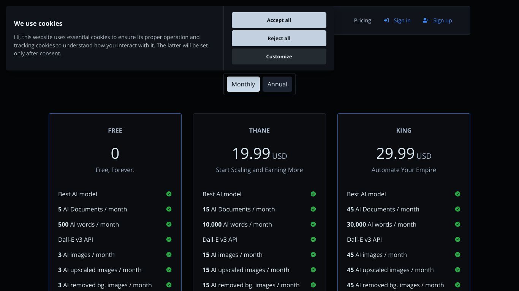The height and width of the screenshot is (291, 519).
Task: Click KING plan Dall-E v3 API checkmark
Action: coord(457,239)
